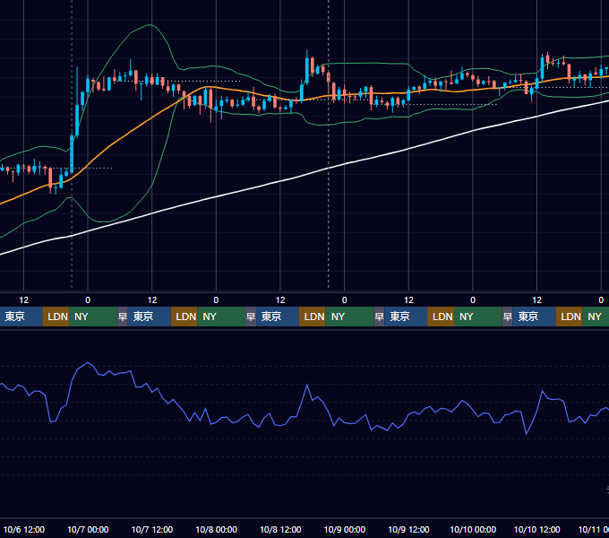Click the LDN block preceding the 10/7 00:00 NY session
Screen dimensions: 609x538
point(56,317)
